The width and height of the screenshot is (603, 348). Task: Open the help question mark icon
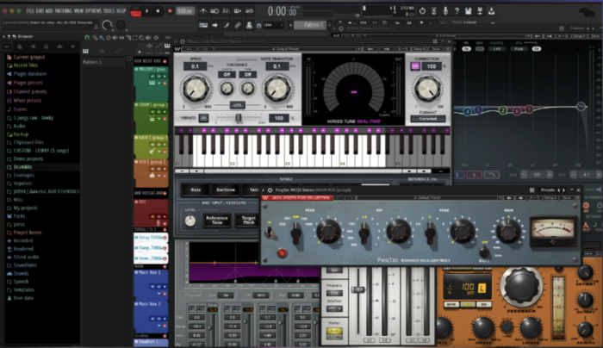457,11
